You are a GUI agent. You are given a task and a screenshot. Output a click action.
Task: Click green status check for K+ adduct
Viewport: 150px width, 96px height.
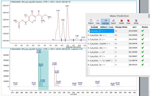coord(143,39)
